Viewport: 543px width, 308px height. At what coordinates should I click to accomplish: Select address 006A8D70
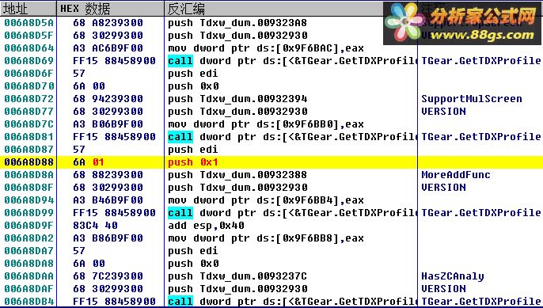(29, 86)
